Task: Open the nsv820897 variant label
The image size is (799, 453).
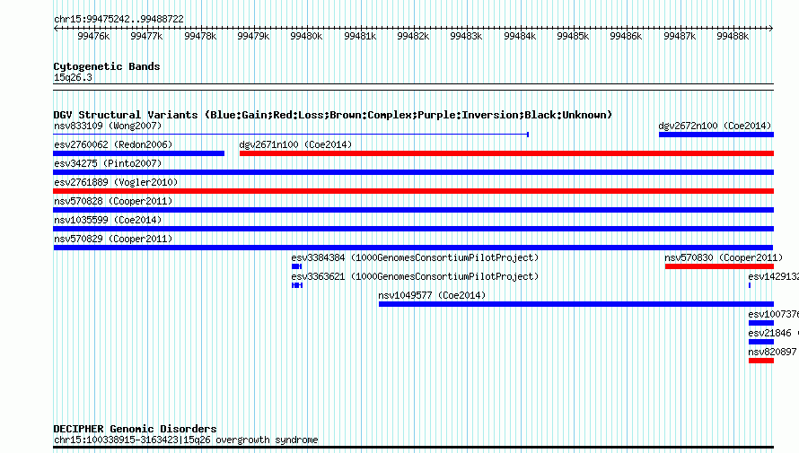Action: coord(772,352)
